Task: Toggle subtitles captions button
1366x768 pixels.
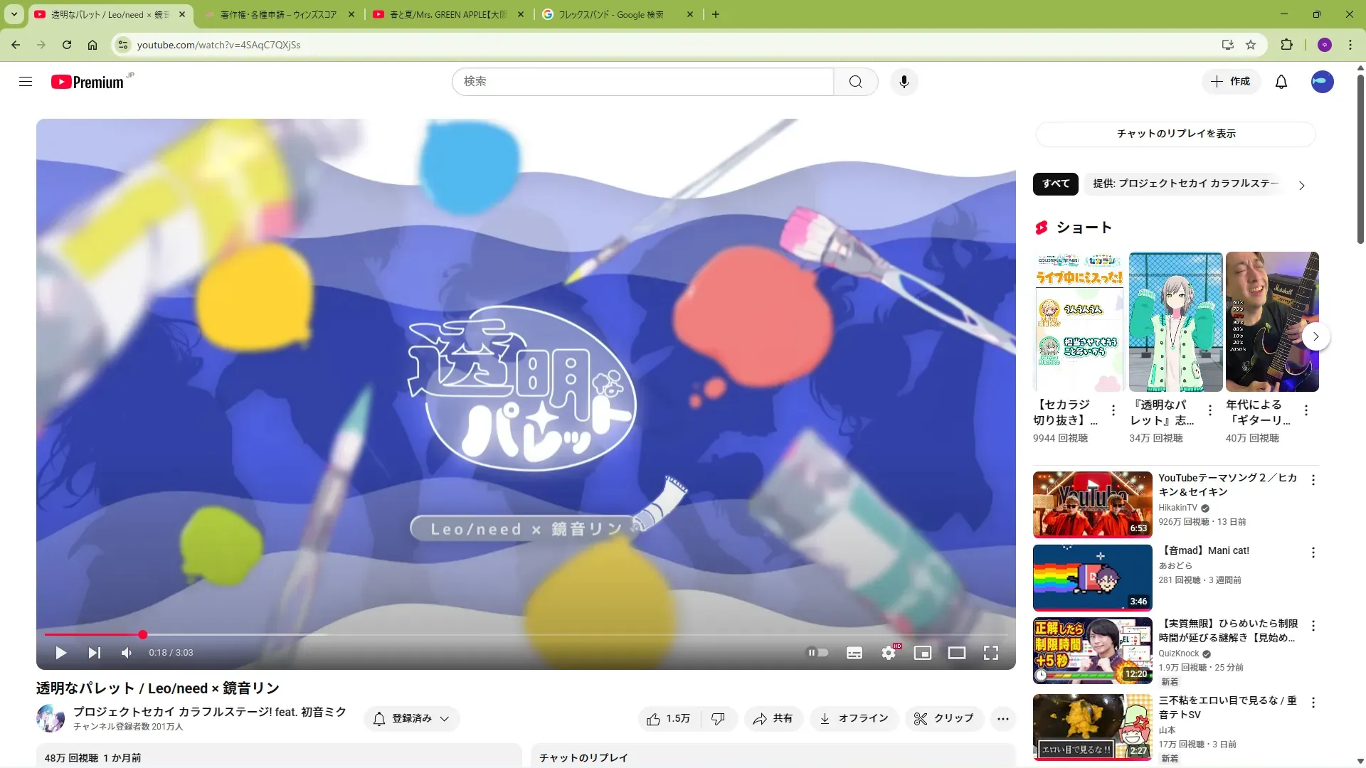Action: pyautogui.click(x=854, y=653)
